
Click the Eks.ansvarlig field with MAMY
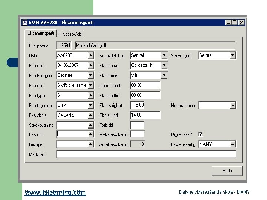click(214, 144)
